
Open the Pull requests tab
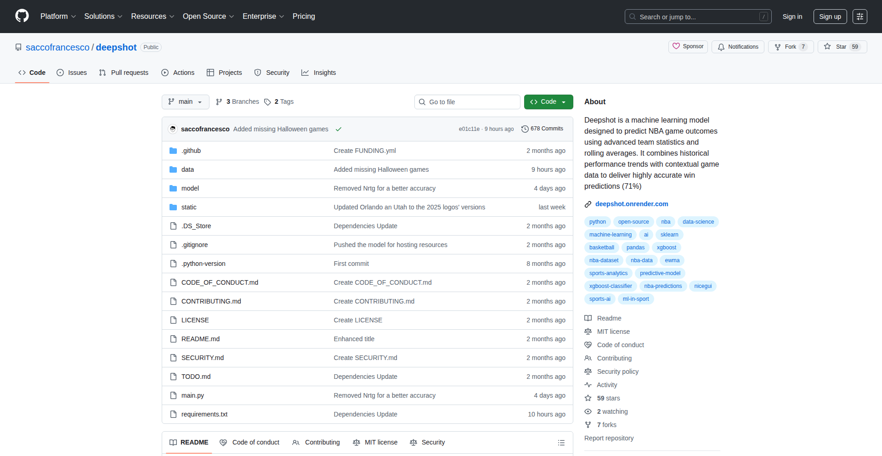(124, 73)
